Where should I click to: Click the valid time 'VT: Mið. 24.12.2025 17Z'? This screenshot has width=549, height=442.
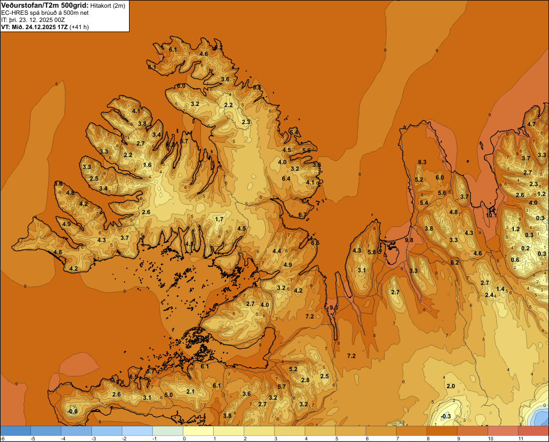[34, 27]
